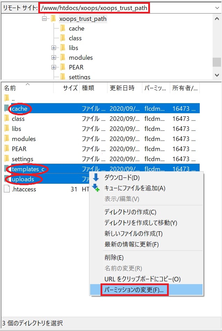Select modules in the folder tree
Viewport: 222px width, 331px height.
pos(81,57)
